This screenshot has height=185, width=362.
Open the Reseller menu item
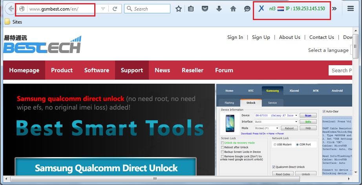pyautogui.click(x=192, y=70)
